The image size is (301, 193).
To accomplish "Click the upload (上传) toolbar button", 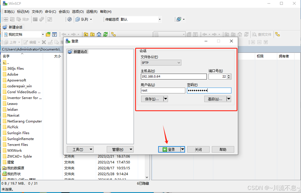I will [11, 42].
